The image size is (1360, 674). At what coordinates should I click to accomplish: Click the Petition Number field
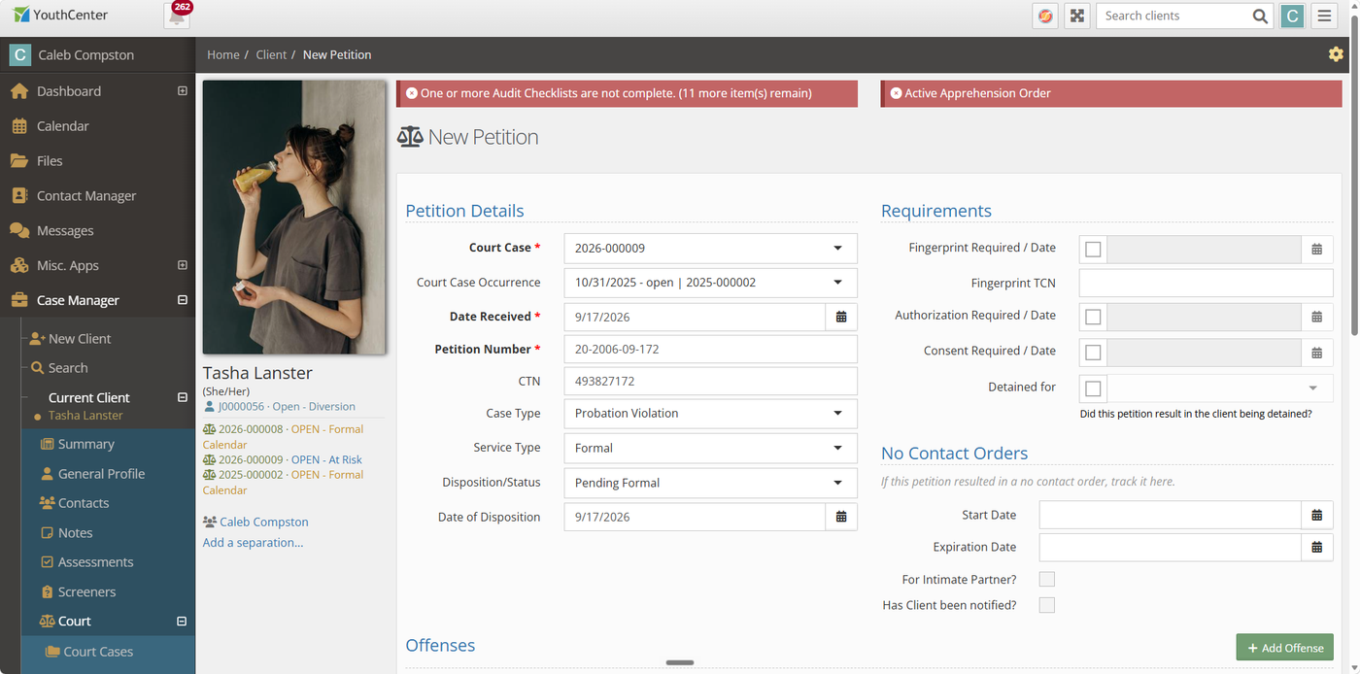pos(710,350)
